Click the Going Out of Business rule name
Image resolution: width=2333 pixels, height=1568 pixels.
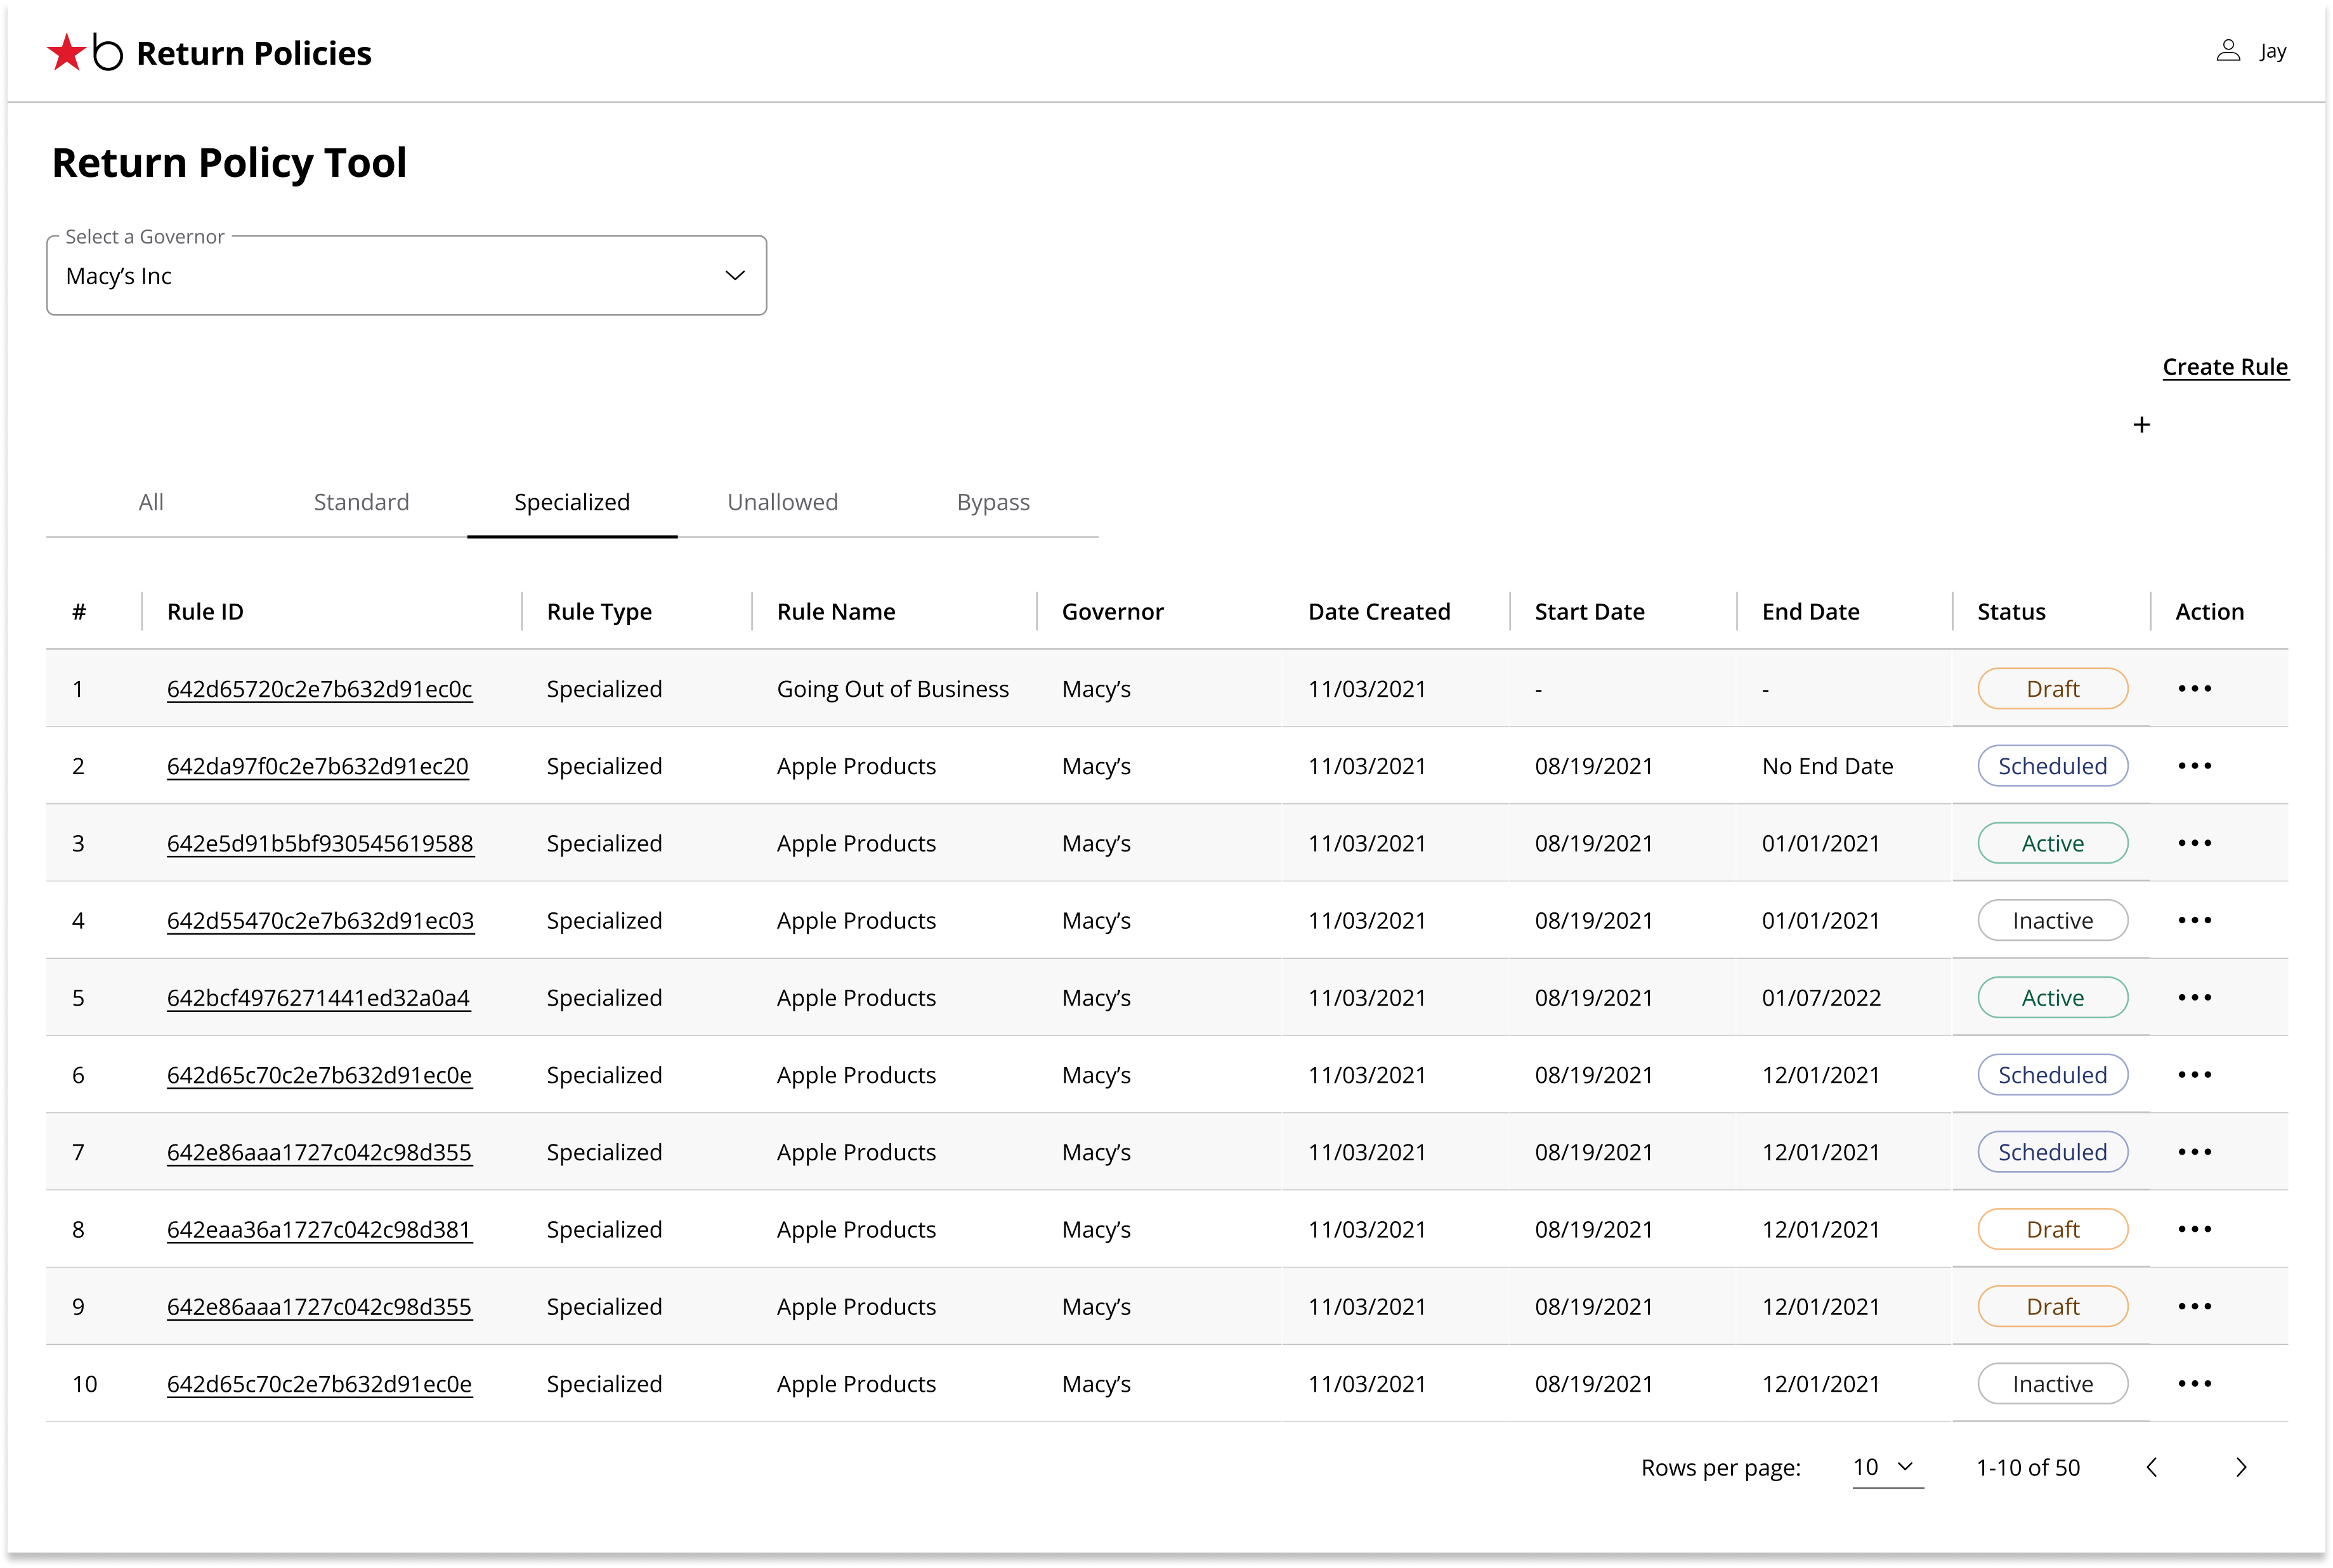892,689
